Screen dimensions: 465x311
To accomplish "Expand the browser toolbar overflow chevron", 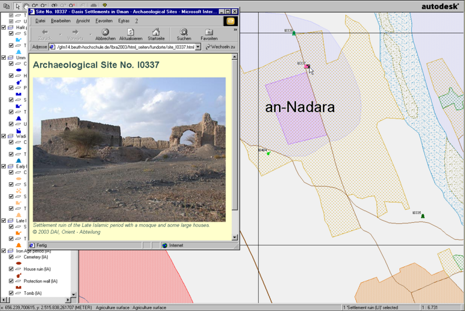I will [235, 29].
